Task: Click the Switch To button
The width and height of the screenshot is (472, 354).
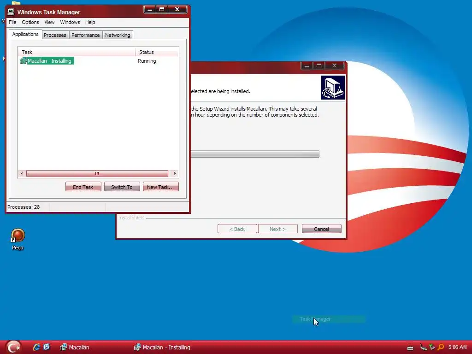Action: 122,187
